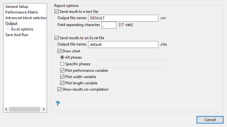Click the blue help question mark icon
The height and width of the screenshot is (127, 227).
click(58, 103)
